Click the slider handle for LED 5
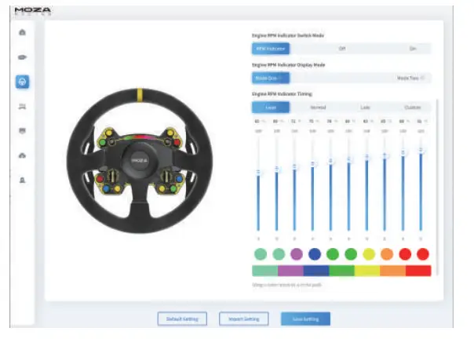The width and height of the screenshot is (474, 339). 330,161
